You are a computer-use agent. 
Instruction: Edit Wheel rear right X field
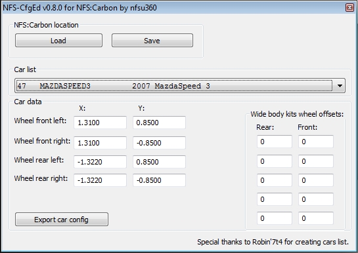100,180
